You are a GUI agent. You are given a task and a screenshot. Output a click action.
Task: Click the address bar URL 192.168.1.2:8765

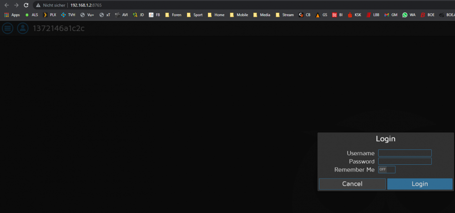86,5
